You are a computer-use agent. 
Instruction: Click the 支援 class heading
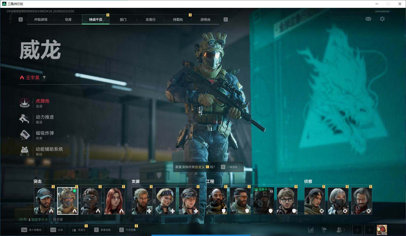point(136,181)
